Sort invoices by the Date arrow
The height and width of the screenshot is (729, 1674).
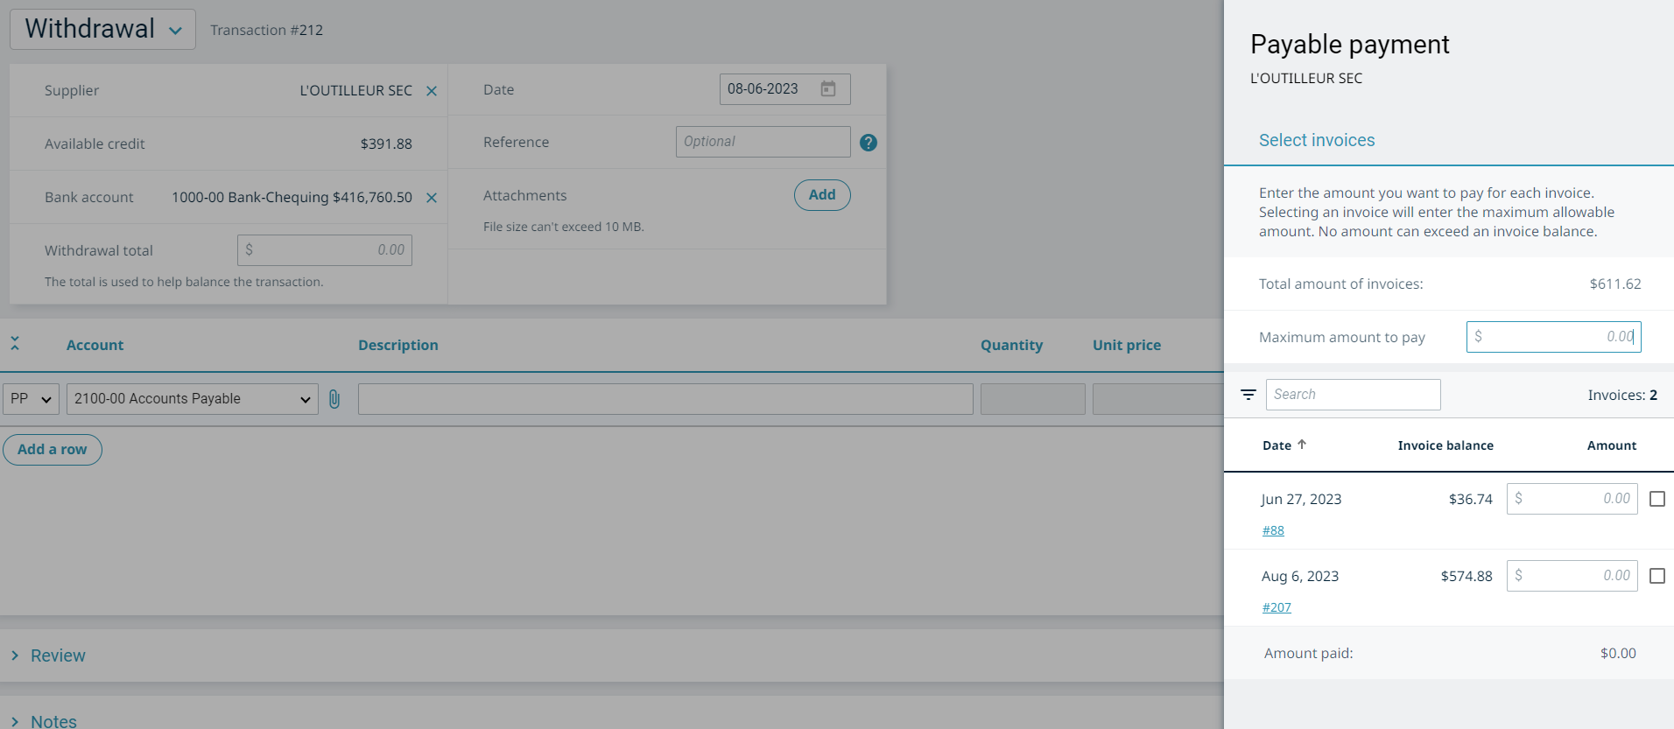coord(1302,445)
